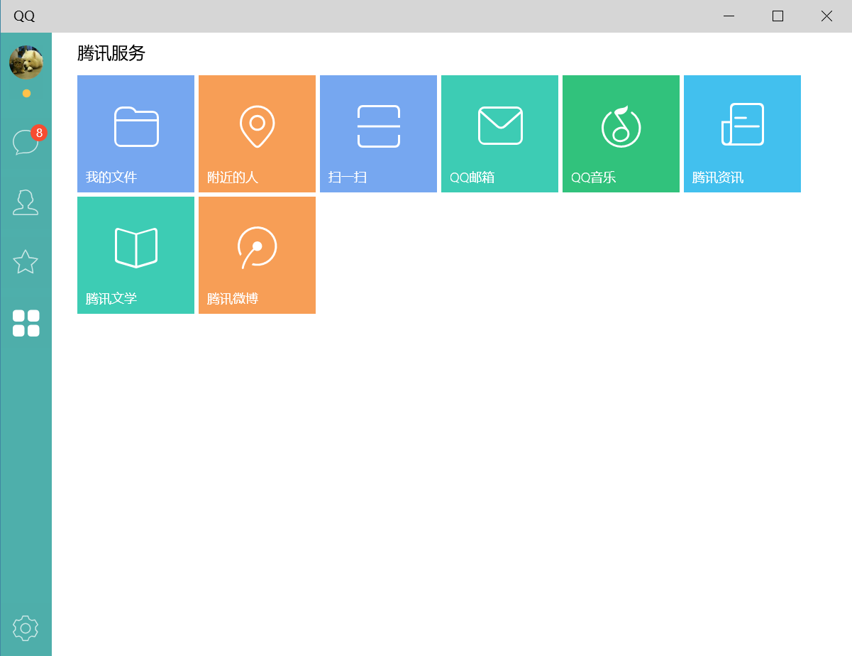The image size is (852, 656).
Task: Open the 附近的人 nearby people tile
Action: (257, 133)
